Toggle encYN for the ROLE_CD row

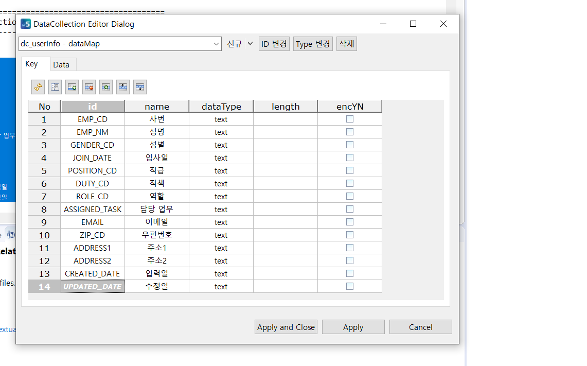350,196
